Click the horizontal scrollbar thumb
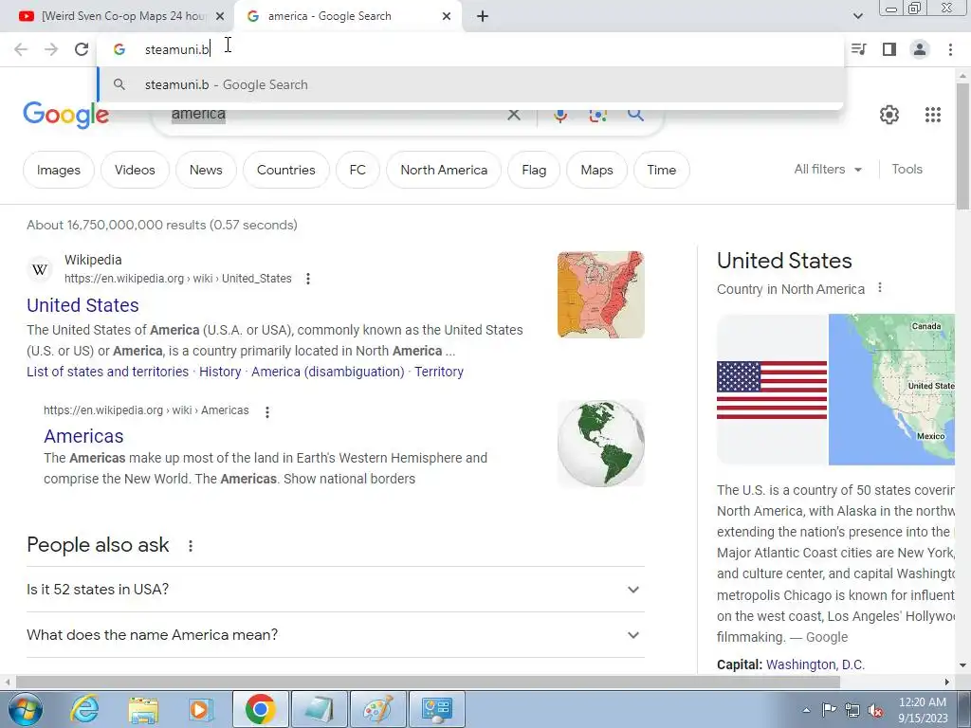The width and height of the screenshot is (971, 728). pyautogui.click(x=428, y=682)
